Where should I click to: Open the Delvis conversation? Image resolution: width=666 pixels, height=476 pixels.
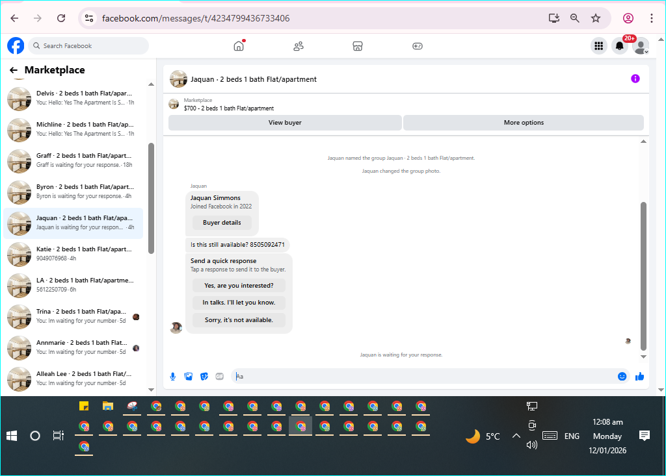click(73, 98)
